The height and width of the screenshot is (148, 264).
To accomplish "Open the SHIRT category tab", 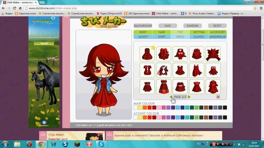I will coord(162,37).
